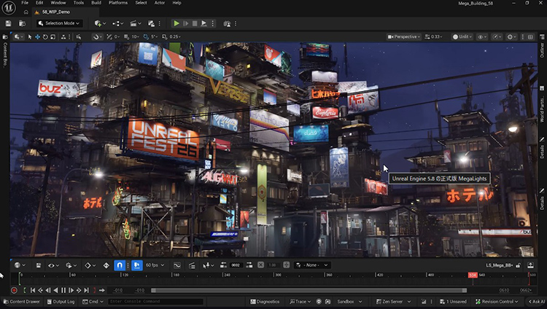Screen dimensions: 547x309
Task: Select the Rotate gizmo tool
Action: click(x=45, y=36)
